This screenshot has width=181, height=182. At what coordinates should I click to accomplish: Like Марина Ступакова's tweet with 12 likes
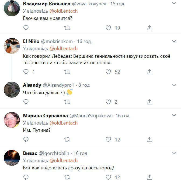click(x=108, y=140)
